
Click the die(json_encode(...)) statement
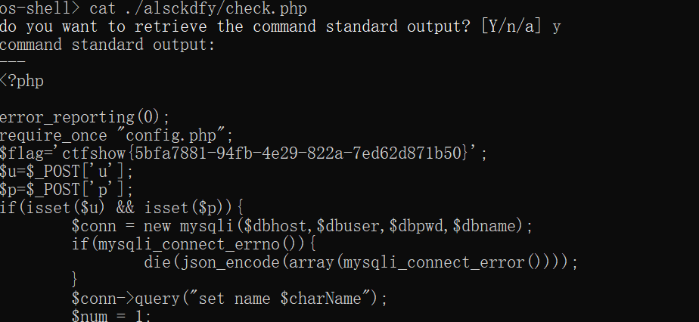coord(361,262)
